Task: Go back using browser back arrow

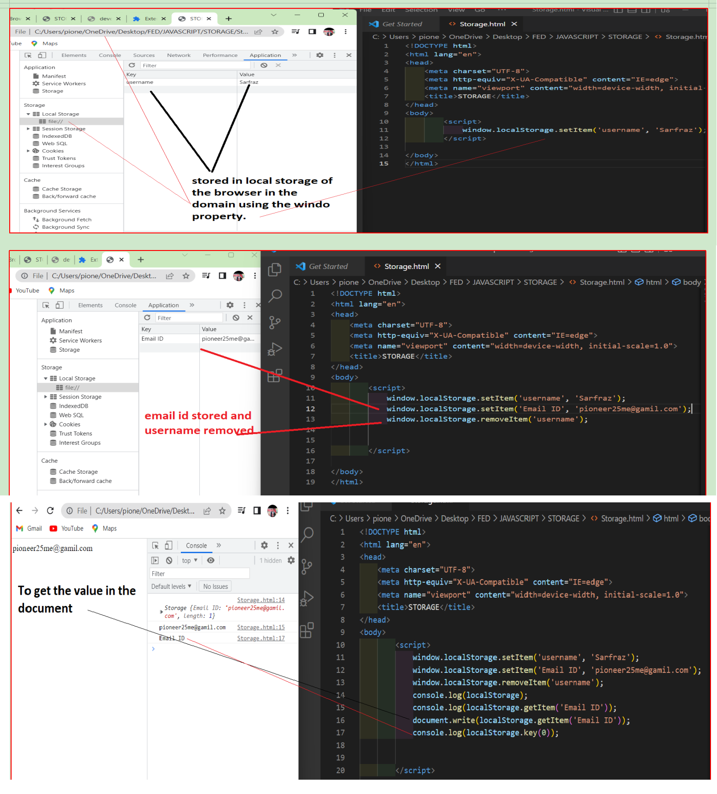Action: point(19,511)
